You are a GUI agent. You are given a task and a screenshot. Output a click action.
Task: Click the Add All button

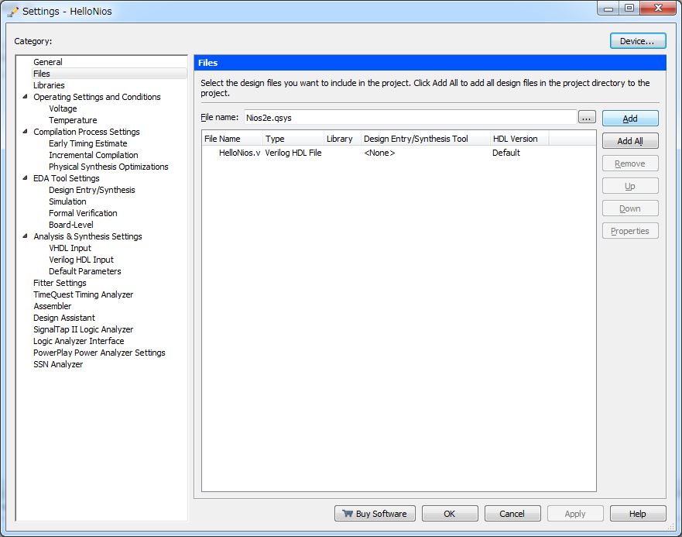pos(630,141)
